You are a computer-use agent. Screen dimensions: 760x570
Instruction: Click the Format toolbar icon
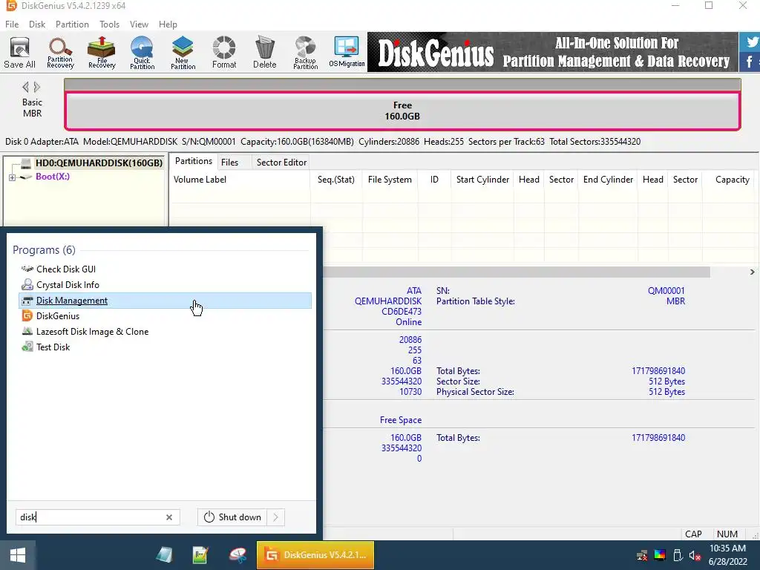tap(224, 53)
